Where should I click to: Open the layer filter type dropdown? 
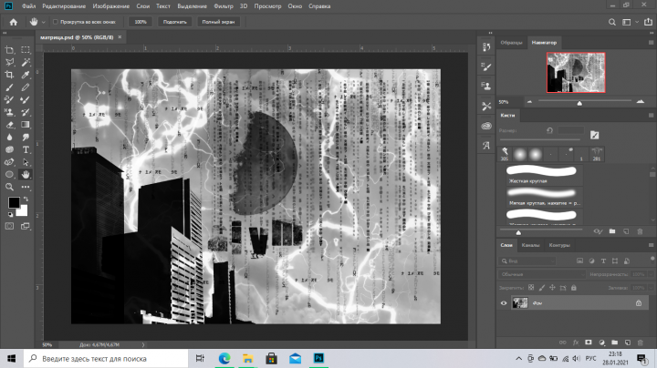(528, 261)
